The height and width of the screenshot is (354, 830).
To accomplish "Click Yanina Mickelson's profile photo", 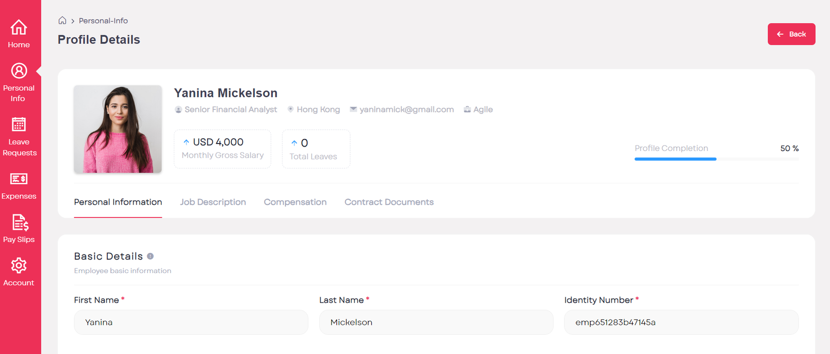I will pos(118,129).
